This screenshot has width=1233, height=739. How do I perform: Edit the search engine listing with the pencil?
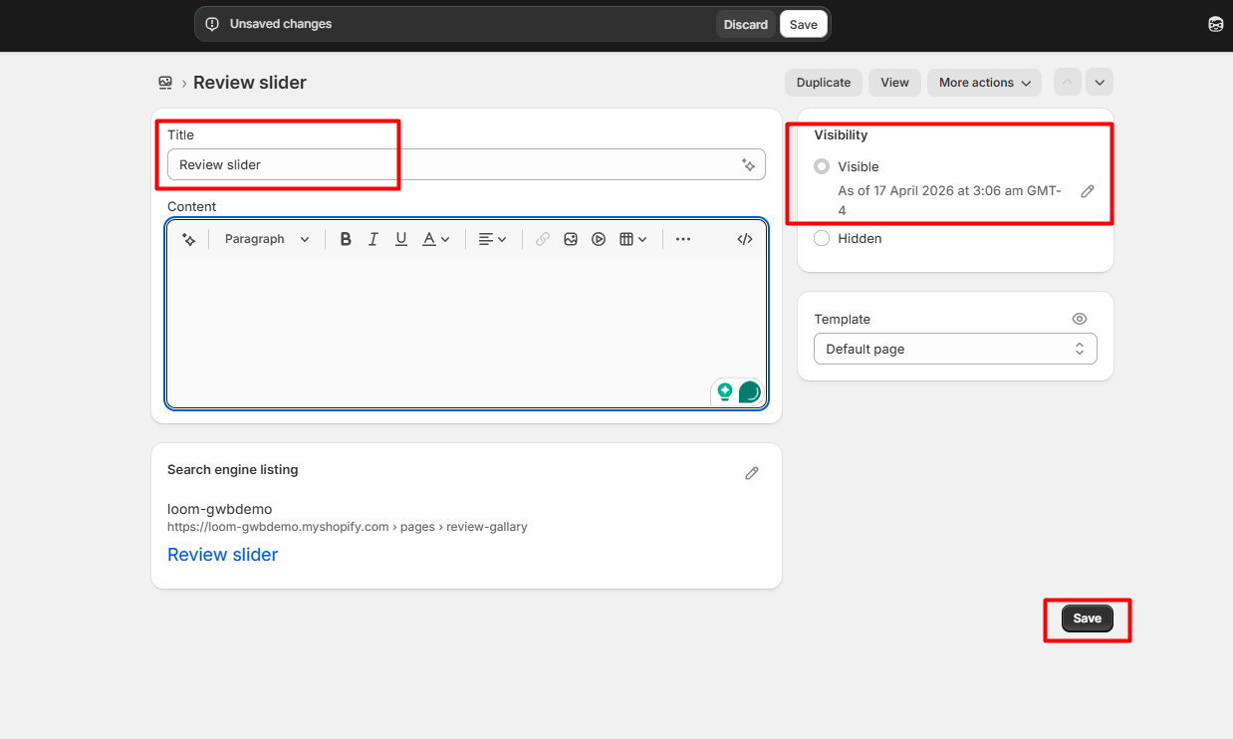(752, 473)
